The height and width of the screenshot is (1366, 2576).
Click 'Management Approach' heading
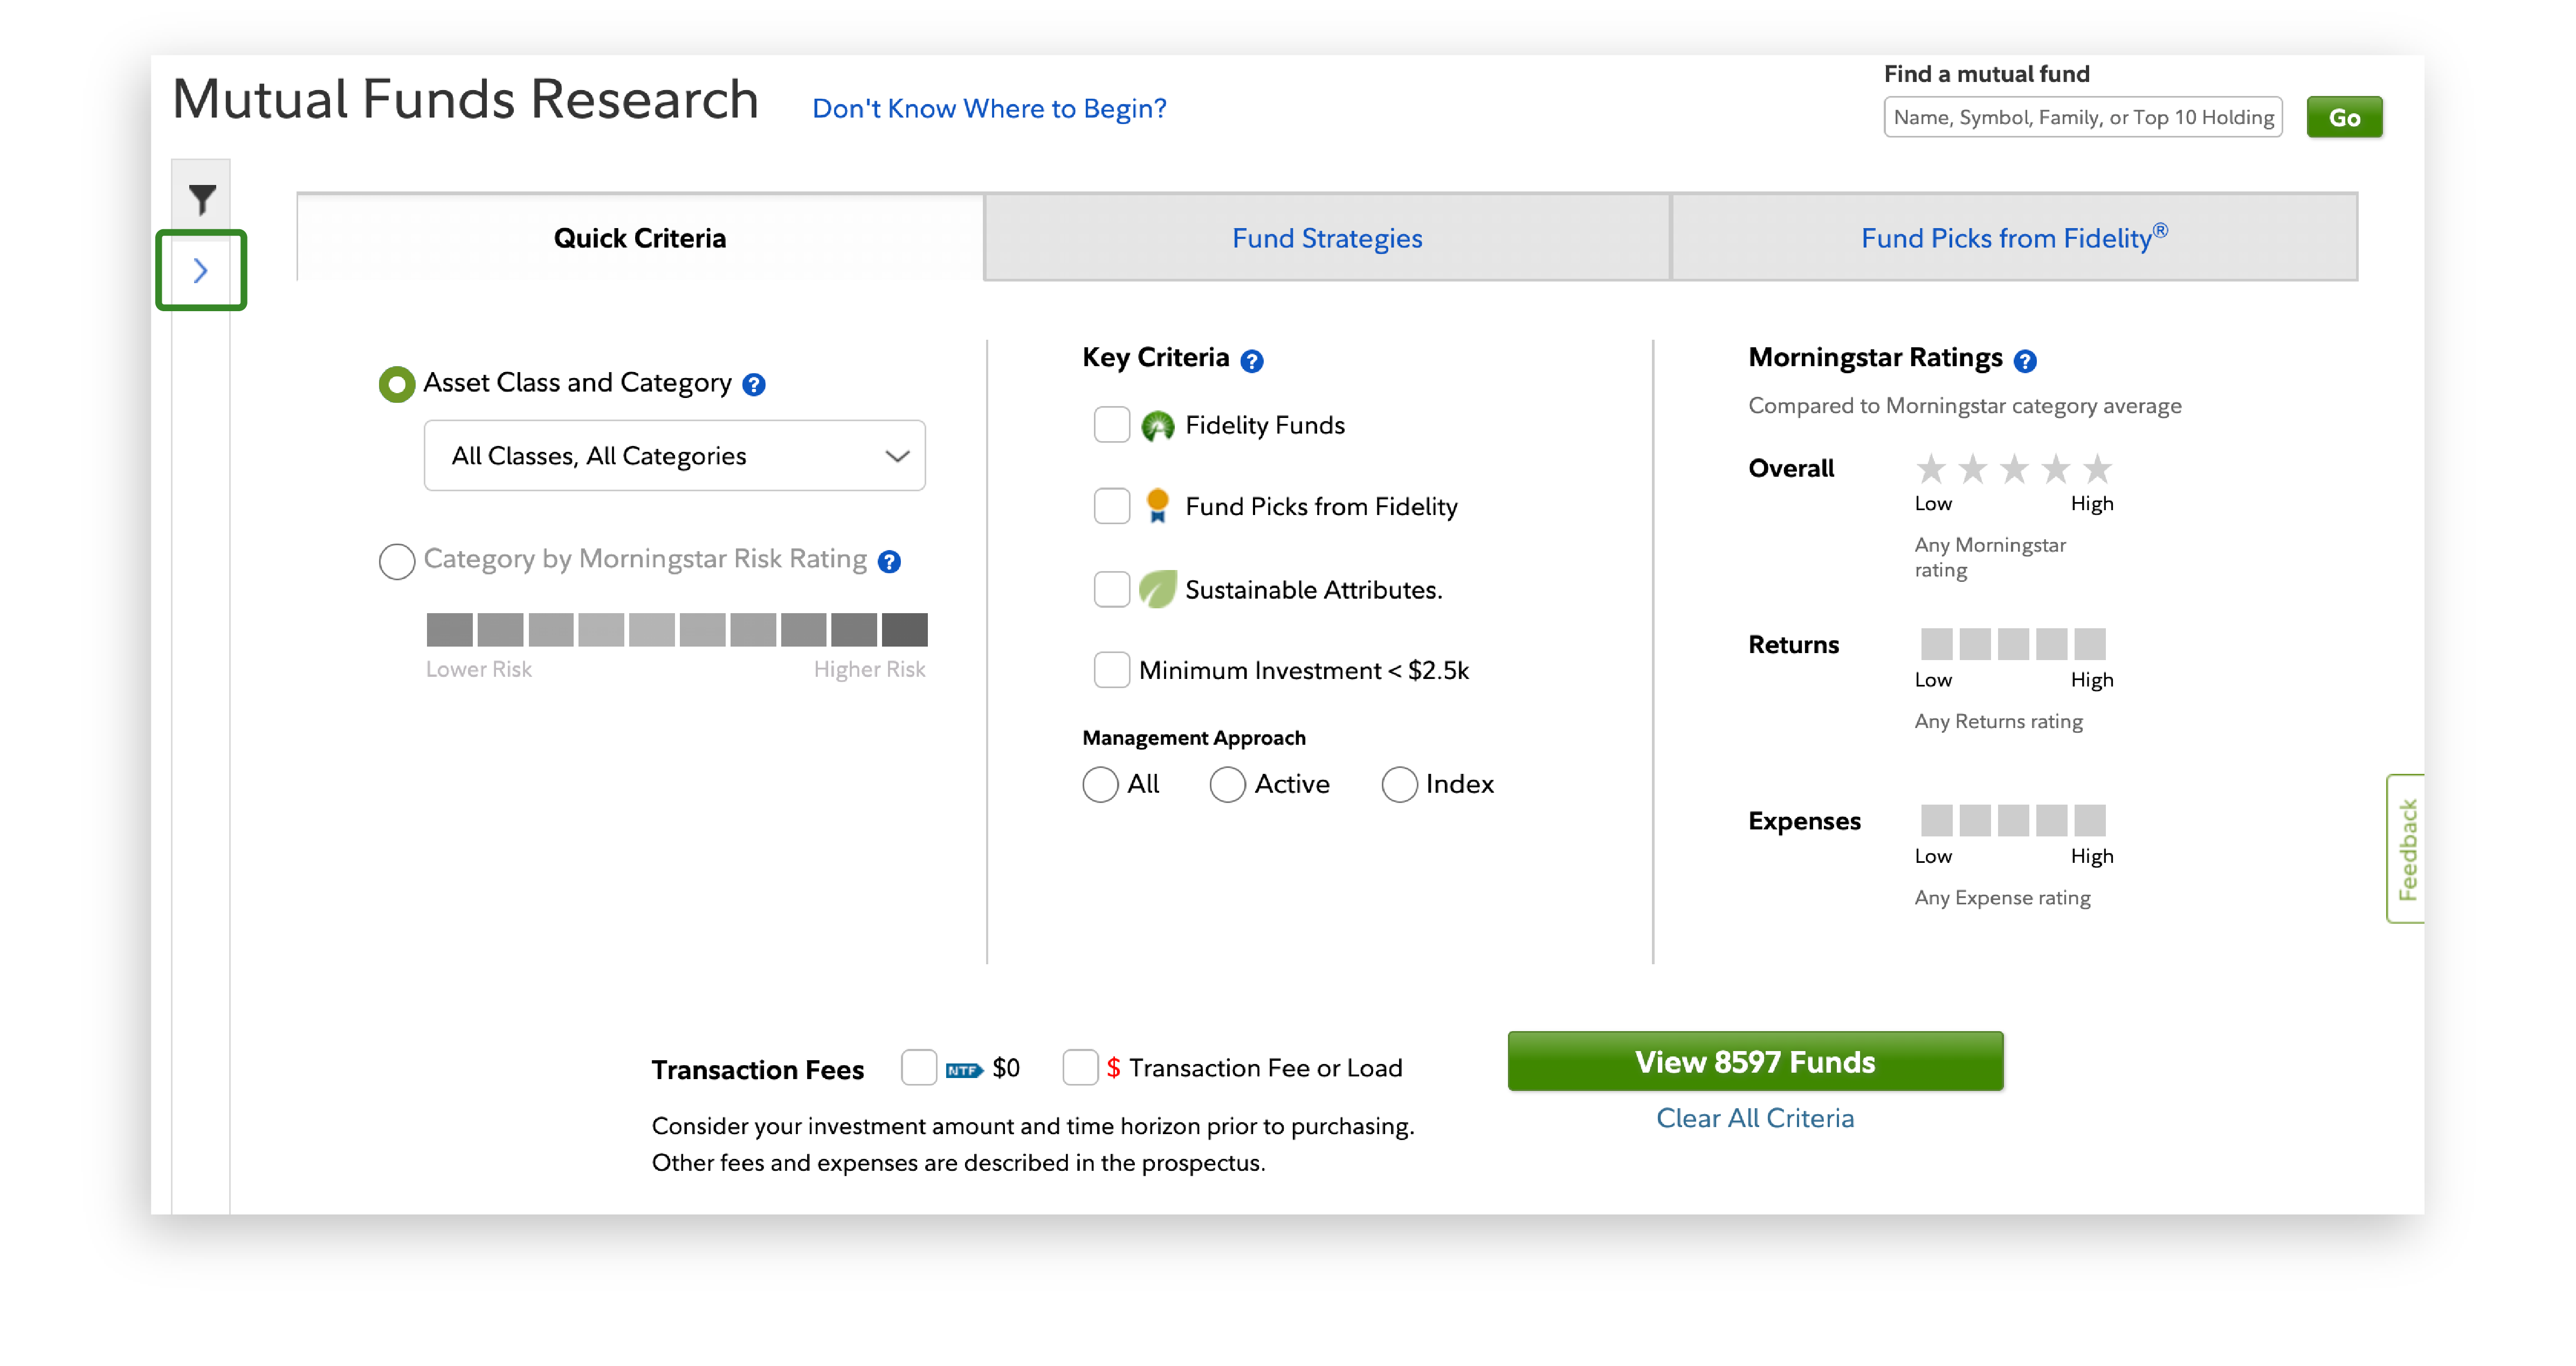[x=1193, y=738]
